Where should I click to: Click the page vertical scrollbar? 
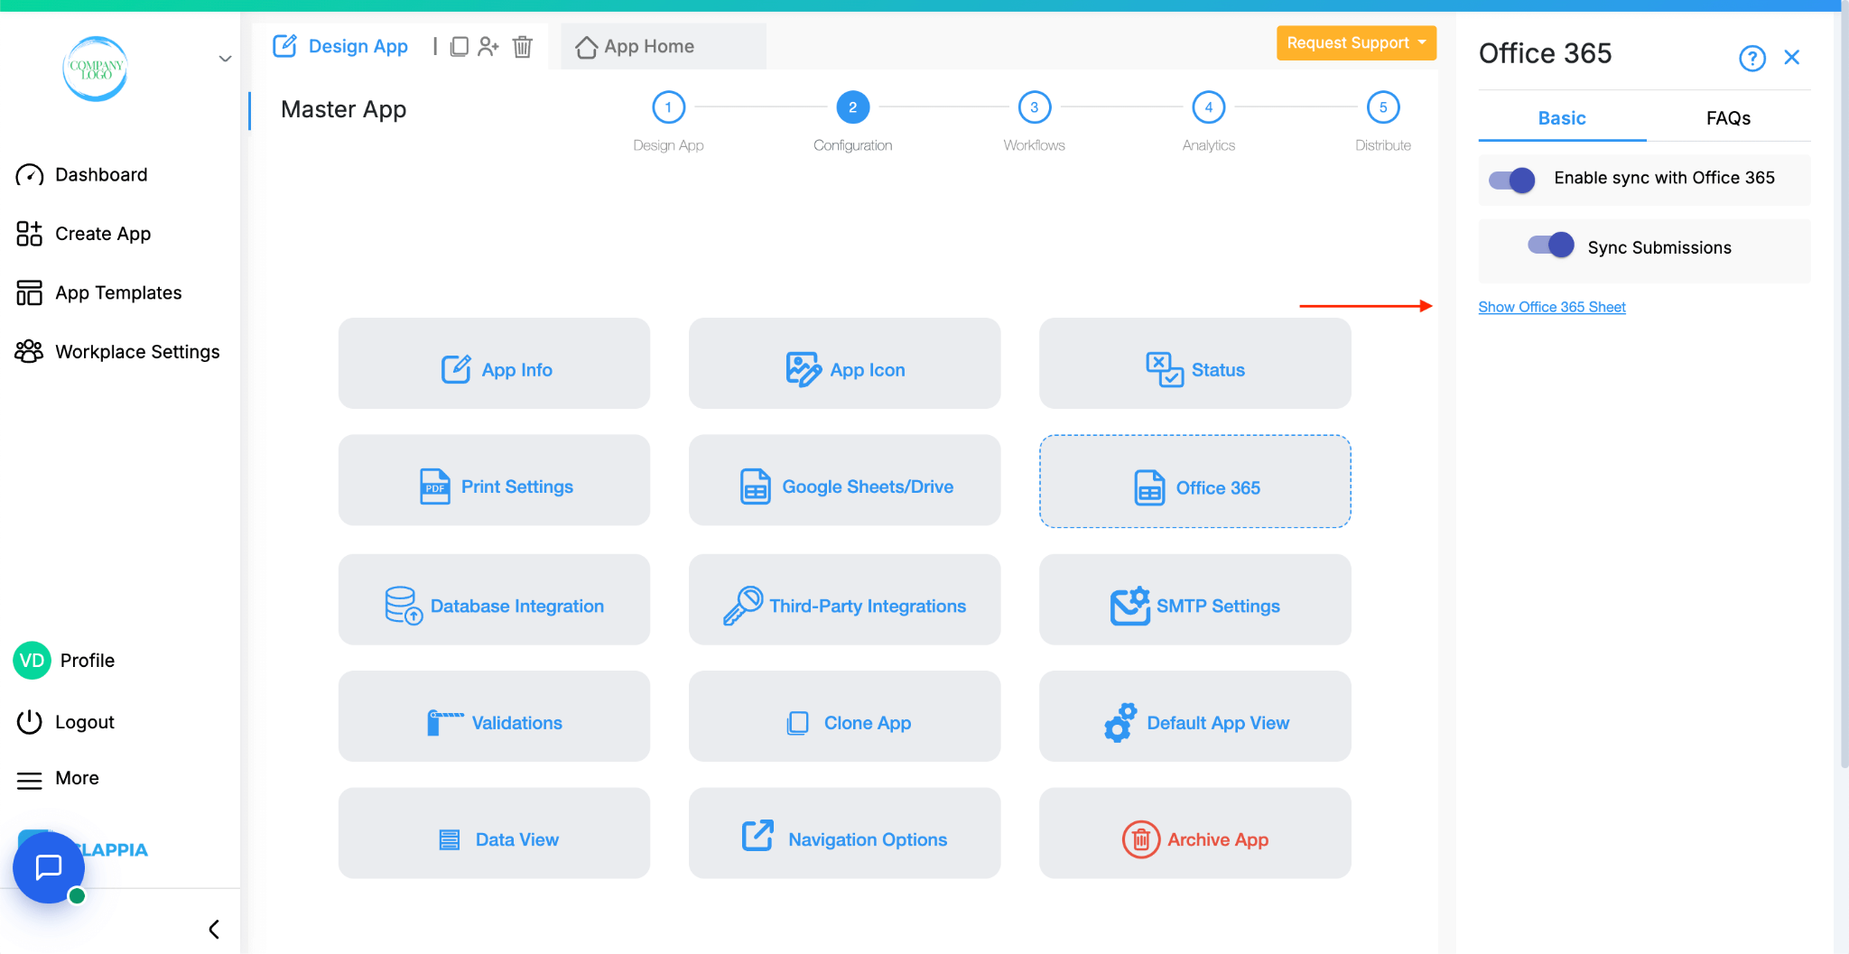[1844, 388]
